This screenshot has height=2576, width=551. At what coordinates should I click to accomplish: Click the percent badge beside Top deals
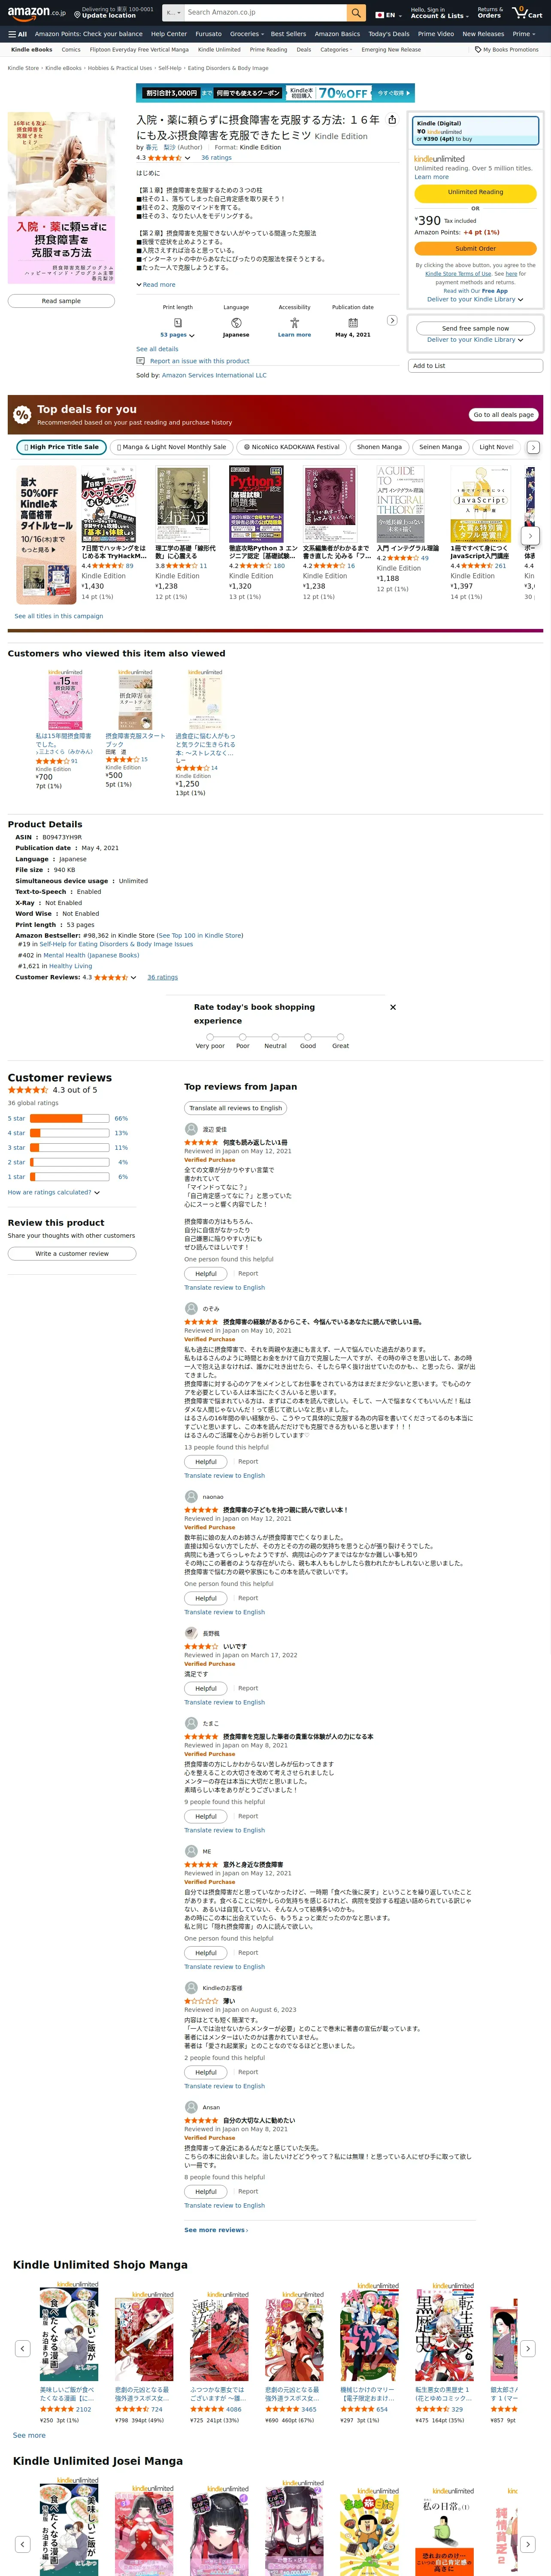[22, 415]
